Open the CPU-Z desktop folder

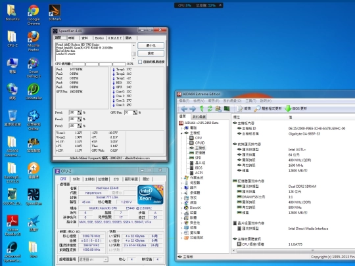coord(12,39)
